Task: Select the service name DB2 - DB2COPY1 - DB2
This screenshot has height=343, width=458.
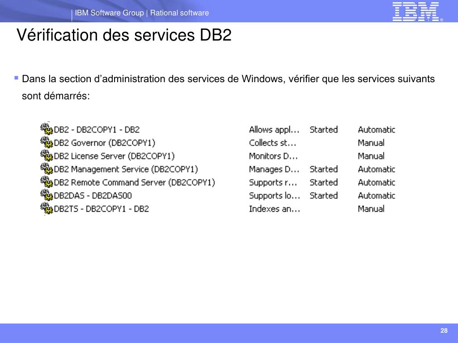Action: [x=97, y=130]
